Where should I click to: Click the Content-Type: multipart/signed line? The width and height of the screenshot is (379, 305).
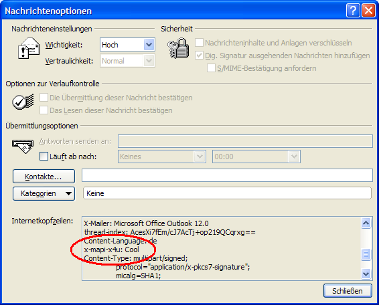(136, 258)
